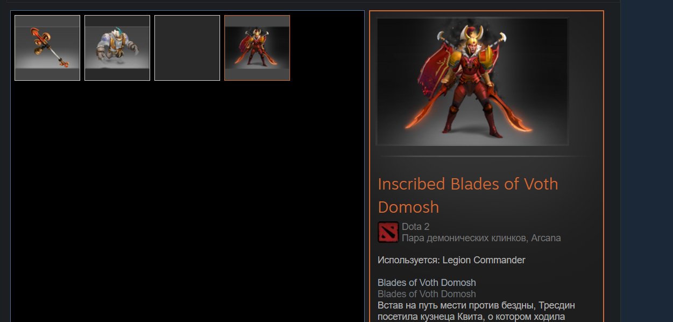Viewport: 673px width, 322px height.
Task: Click the description text starting with Встав
Action: [x=476, y=311]
